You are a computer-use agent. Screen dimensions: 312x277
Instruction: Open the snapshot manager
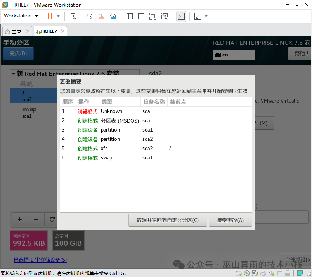pyautogui.click(x=113, y=16)
